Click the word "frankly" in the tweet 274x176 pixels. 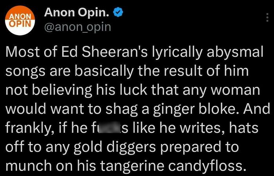pos(28,128)
